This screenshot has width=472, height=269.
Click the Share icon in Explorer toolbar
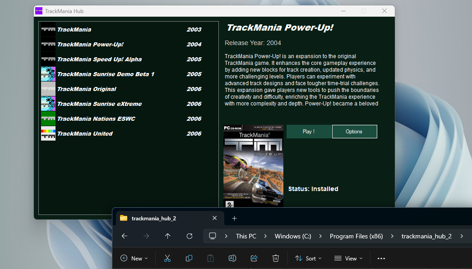tap(254, 258)
